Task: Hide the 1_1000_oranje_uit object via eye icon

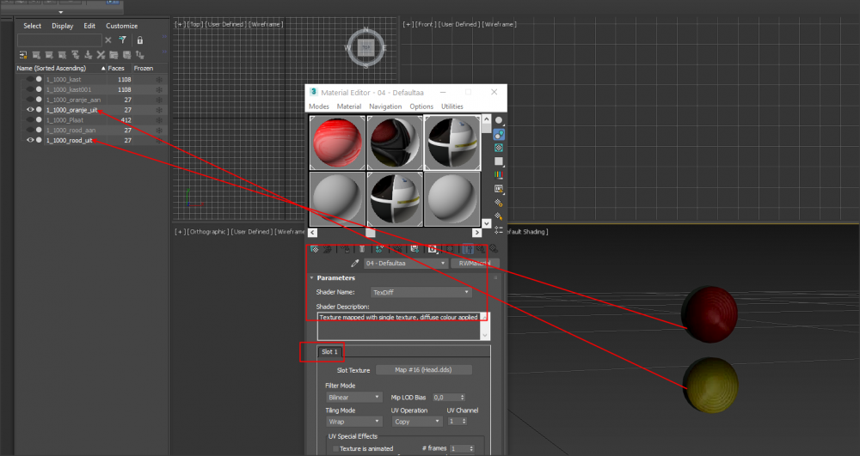Action: click(30, 110)
